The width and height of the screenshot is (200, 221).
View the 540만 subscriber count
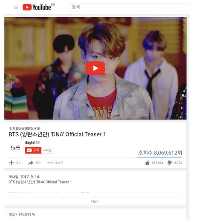tap(47, 150)
